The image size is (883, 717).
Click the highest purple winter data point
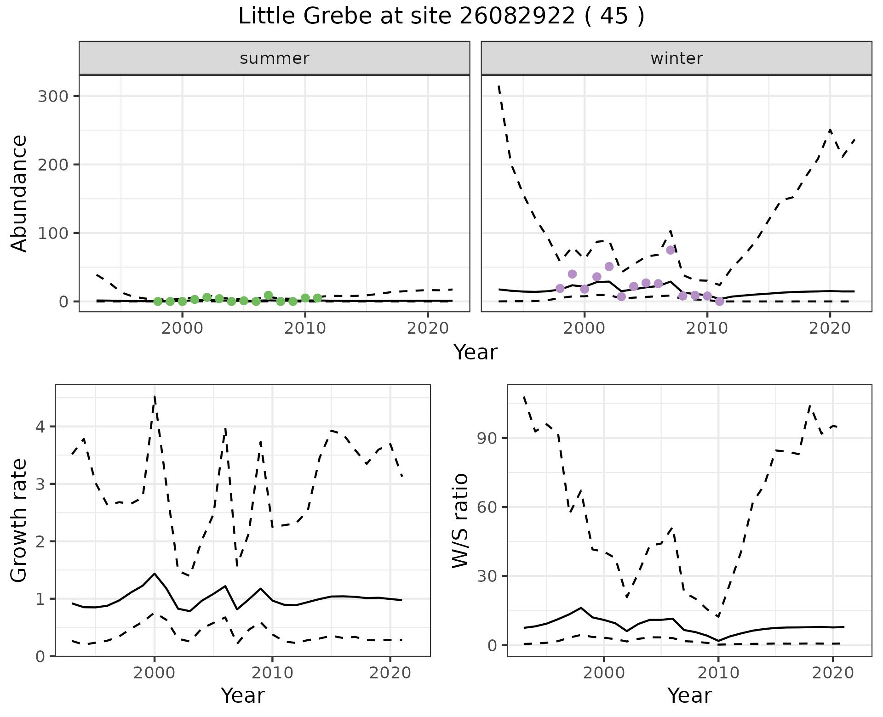click(x=670, y=250)
